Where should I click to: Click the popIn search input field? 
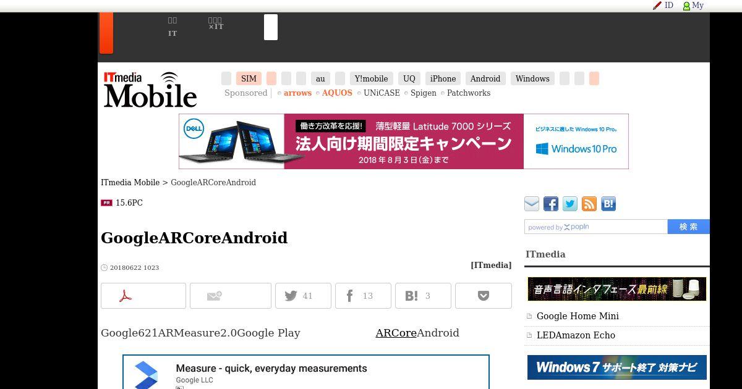596,227
